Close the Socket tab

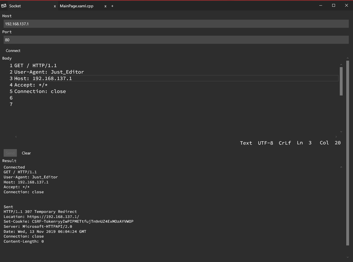point(55,6)
